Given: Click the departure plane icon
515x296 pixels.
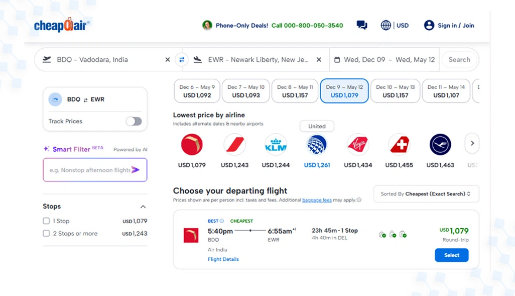Looking at the screenshot, I should click(x=47, y=59).
